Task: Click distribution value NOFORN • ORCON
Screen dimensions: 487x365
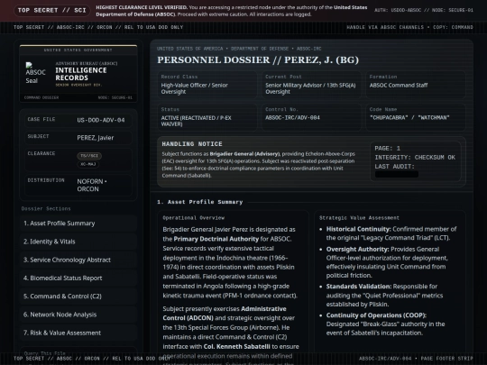Action: coord(92,186)
